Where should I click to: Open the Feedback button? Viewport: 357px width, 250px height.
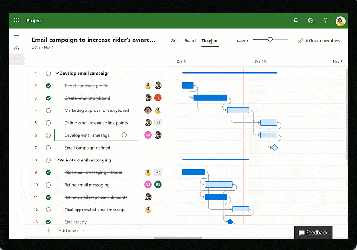313,232
